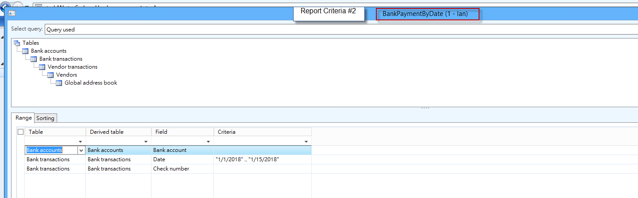Open the Table column filter dropdown
Image resolution: width=638 pixels, height=198 pixels.
tap(81, 142)
